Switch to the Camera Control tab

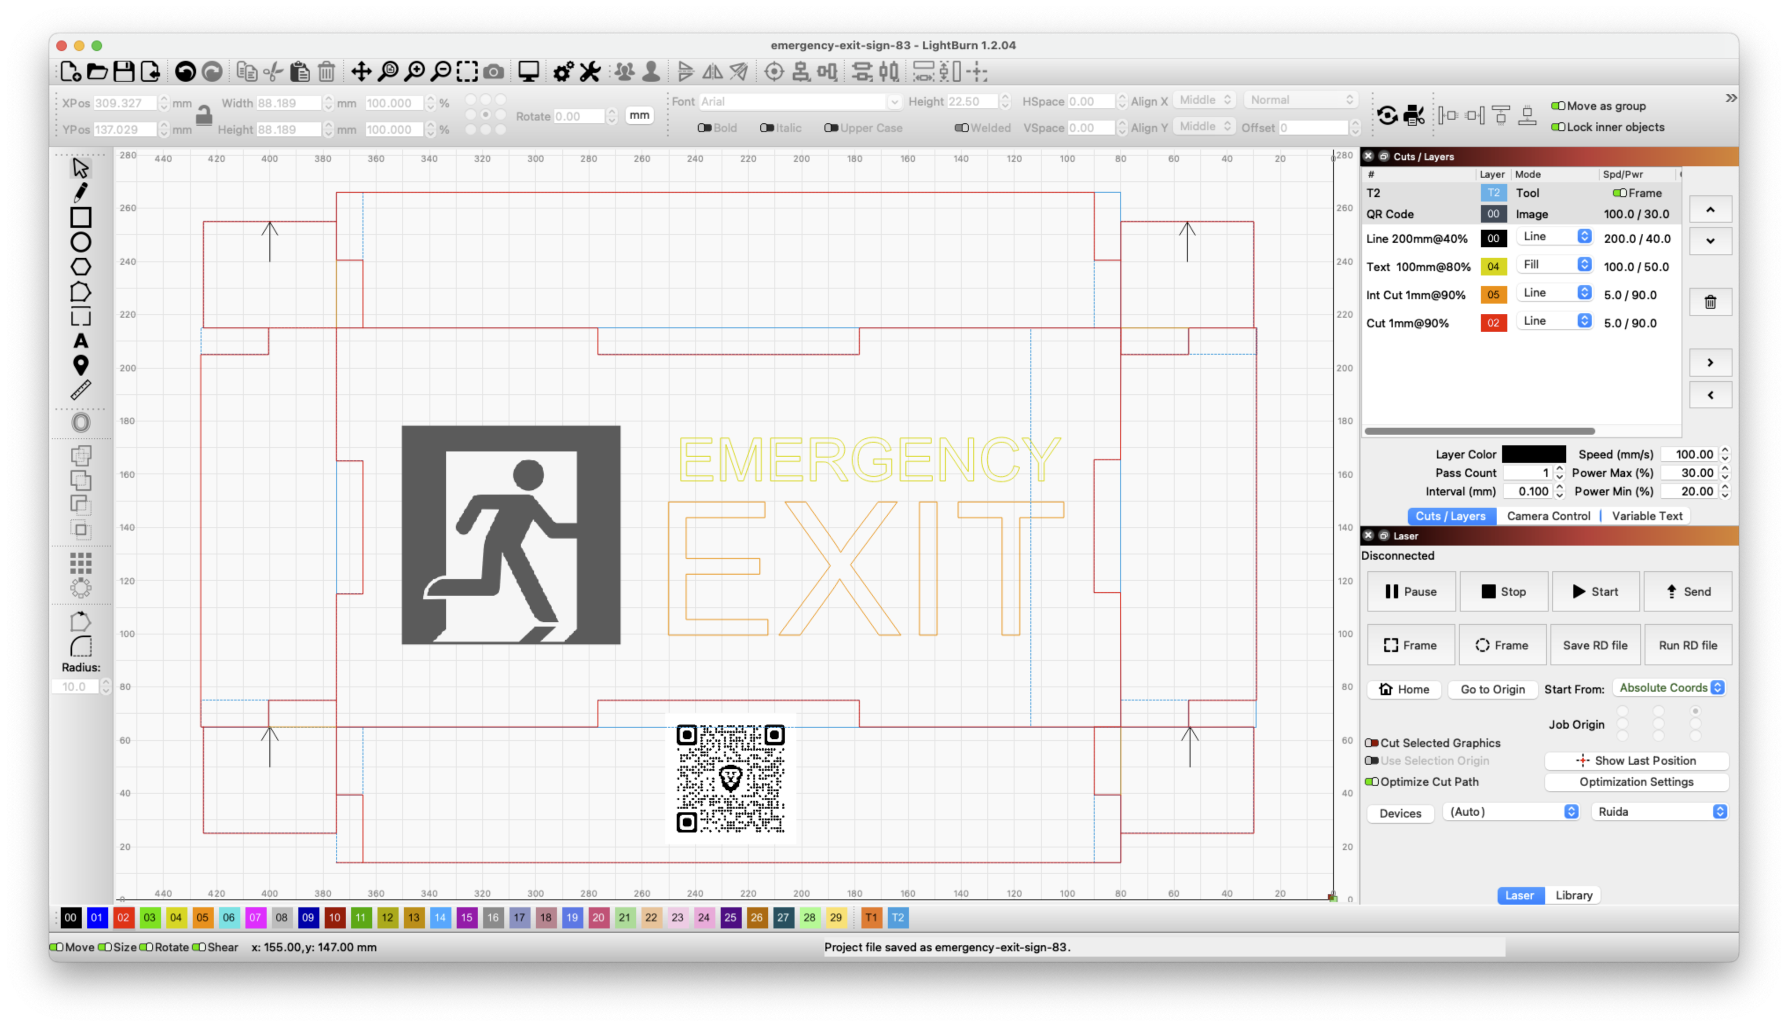point(1548,516)
